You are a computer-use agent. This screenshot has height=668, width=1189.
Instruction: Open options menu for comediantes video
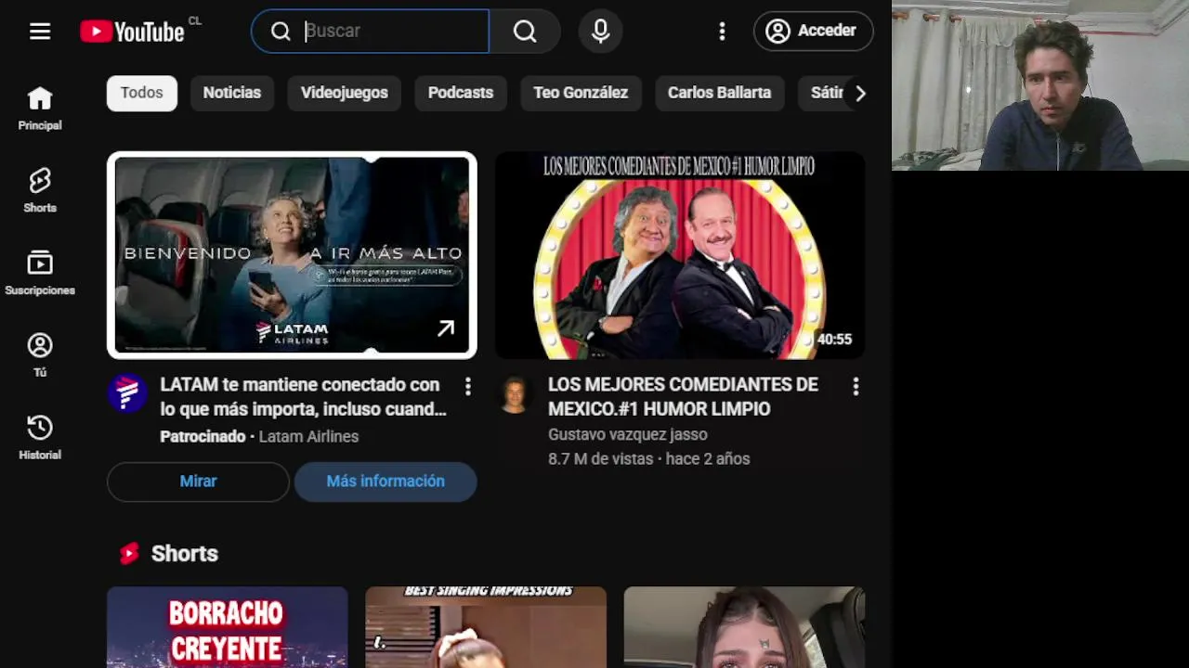coord(856,386)
